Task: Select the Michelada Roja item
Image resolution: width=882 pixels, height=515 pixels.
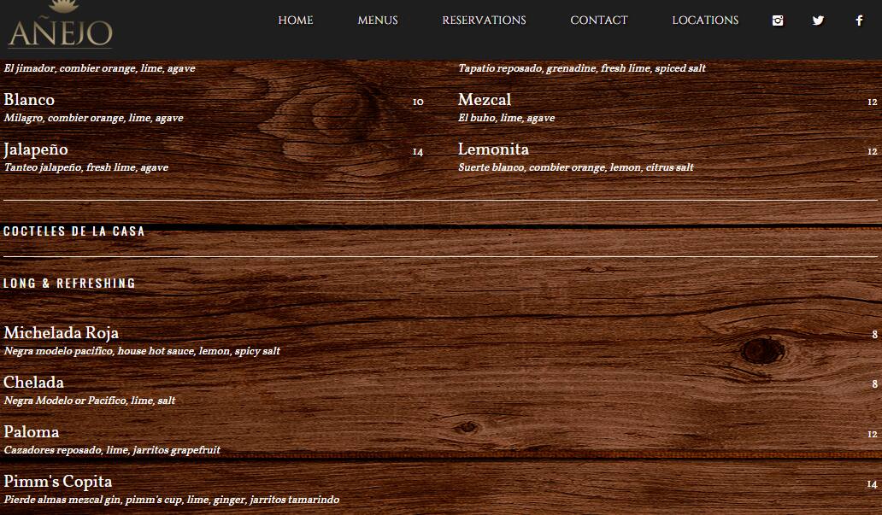Action: pyautogui.click(x=62, y=333)
